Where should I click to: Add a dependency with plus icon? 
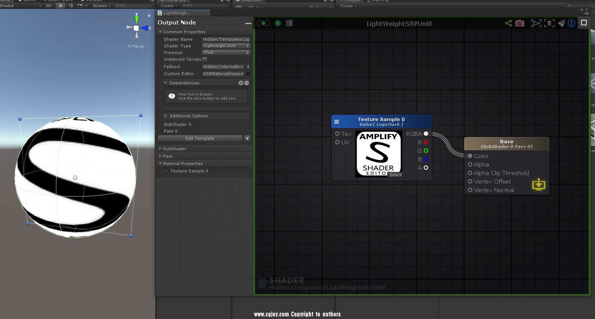coord(241,83)
